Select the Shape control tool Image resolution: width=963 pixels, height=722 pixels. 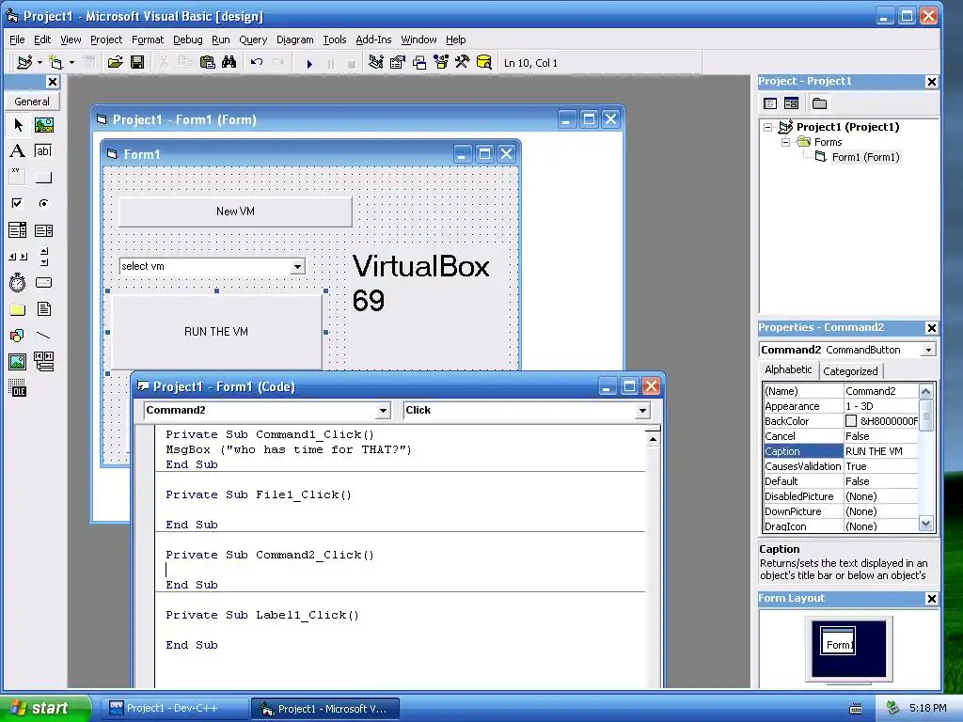point(18,336)
